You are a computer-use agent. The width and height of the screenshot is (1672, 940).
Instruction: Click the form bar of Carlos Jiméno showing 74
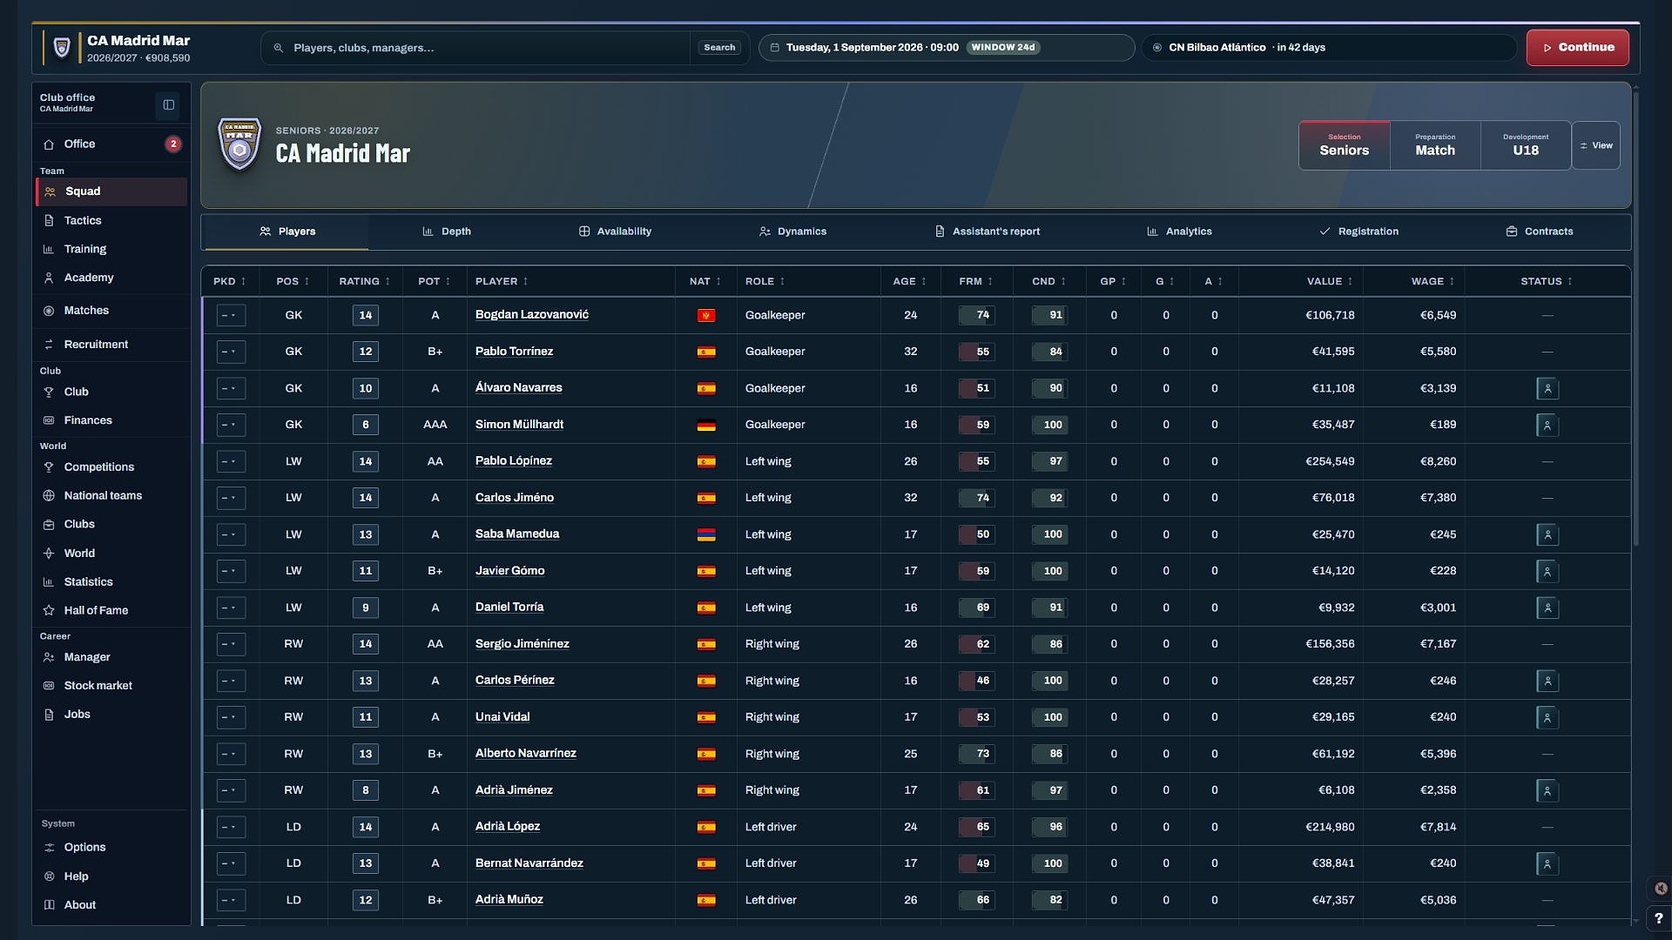tap(976, 498)
